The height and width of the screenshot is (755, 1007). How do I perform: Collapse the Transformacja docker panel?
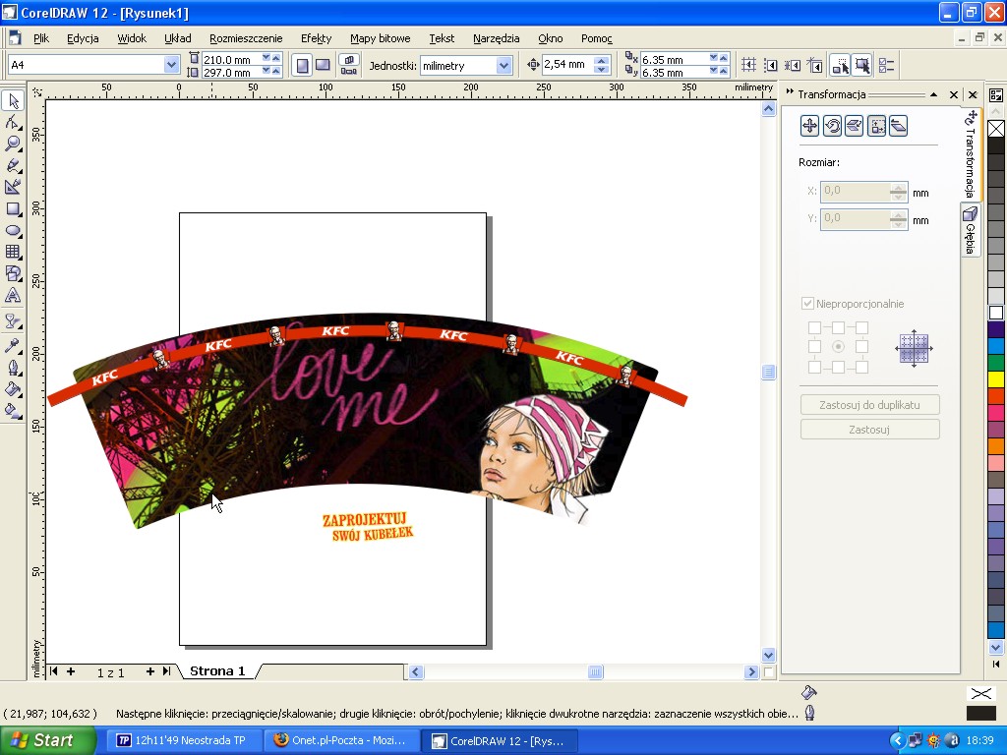tap(933, 94)
